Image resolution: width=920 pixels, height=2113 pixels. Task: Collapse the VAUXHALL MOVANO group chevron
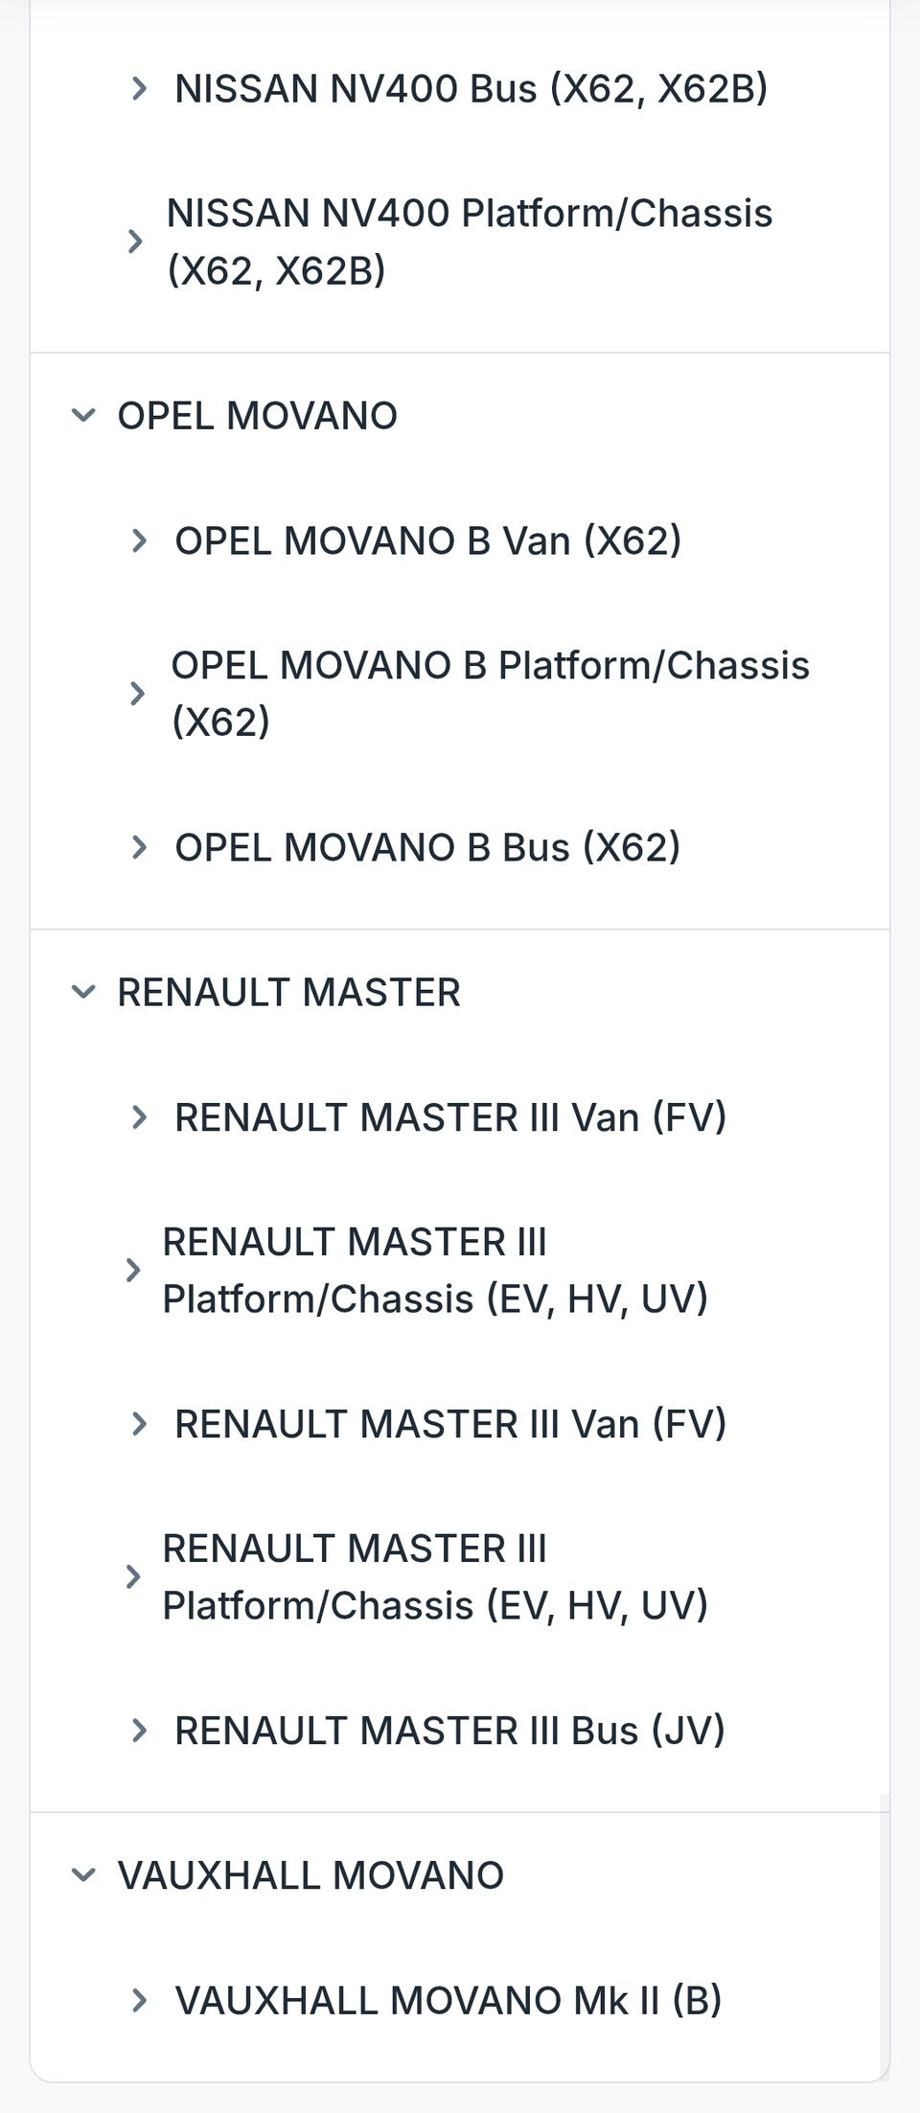pos(83,1875)
